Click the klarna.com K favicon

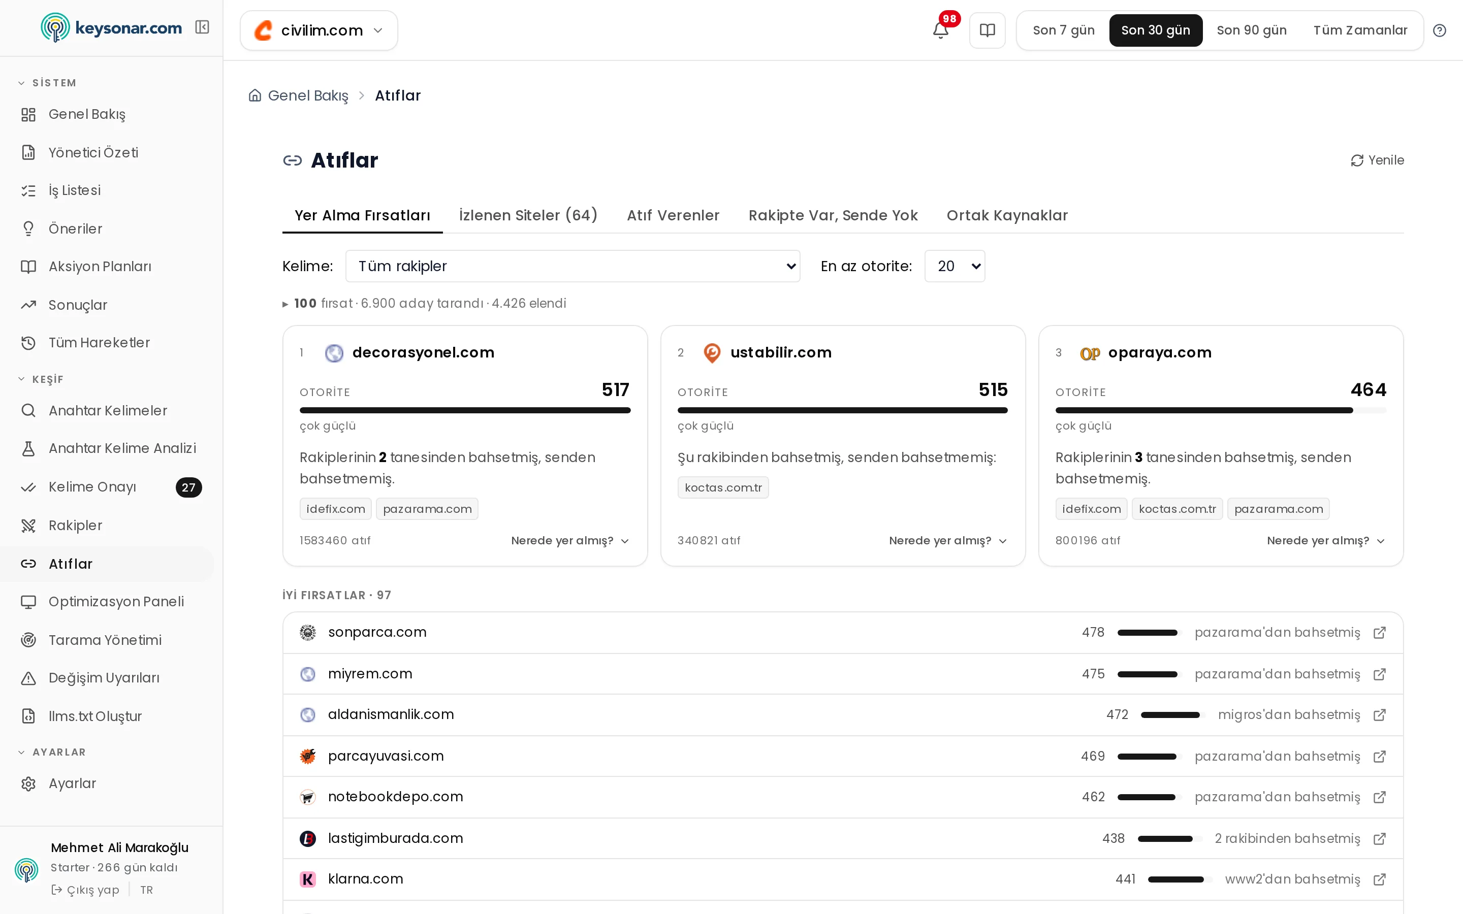tap(308, 879)
